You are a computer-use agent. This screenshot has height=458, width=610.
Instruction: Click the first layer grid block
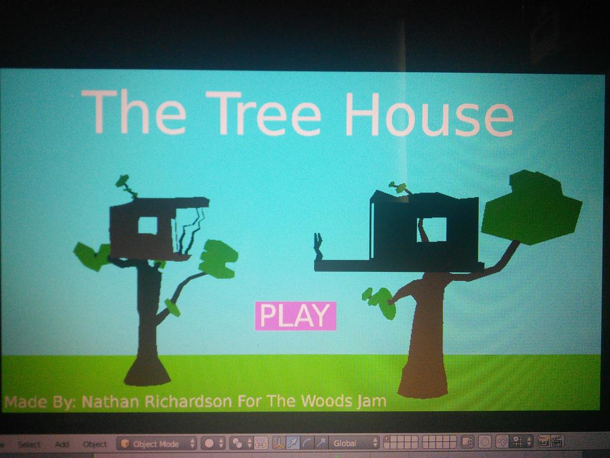400,442
